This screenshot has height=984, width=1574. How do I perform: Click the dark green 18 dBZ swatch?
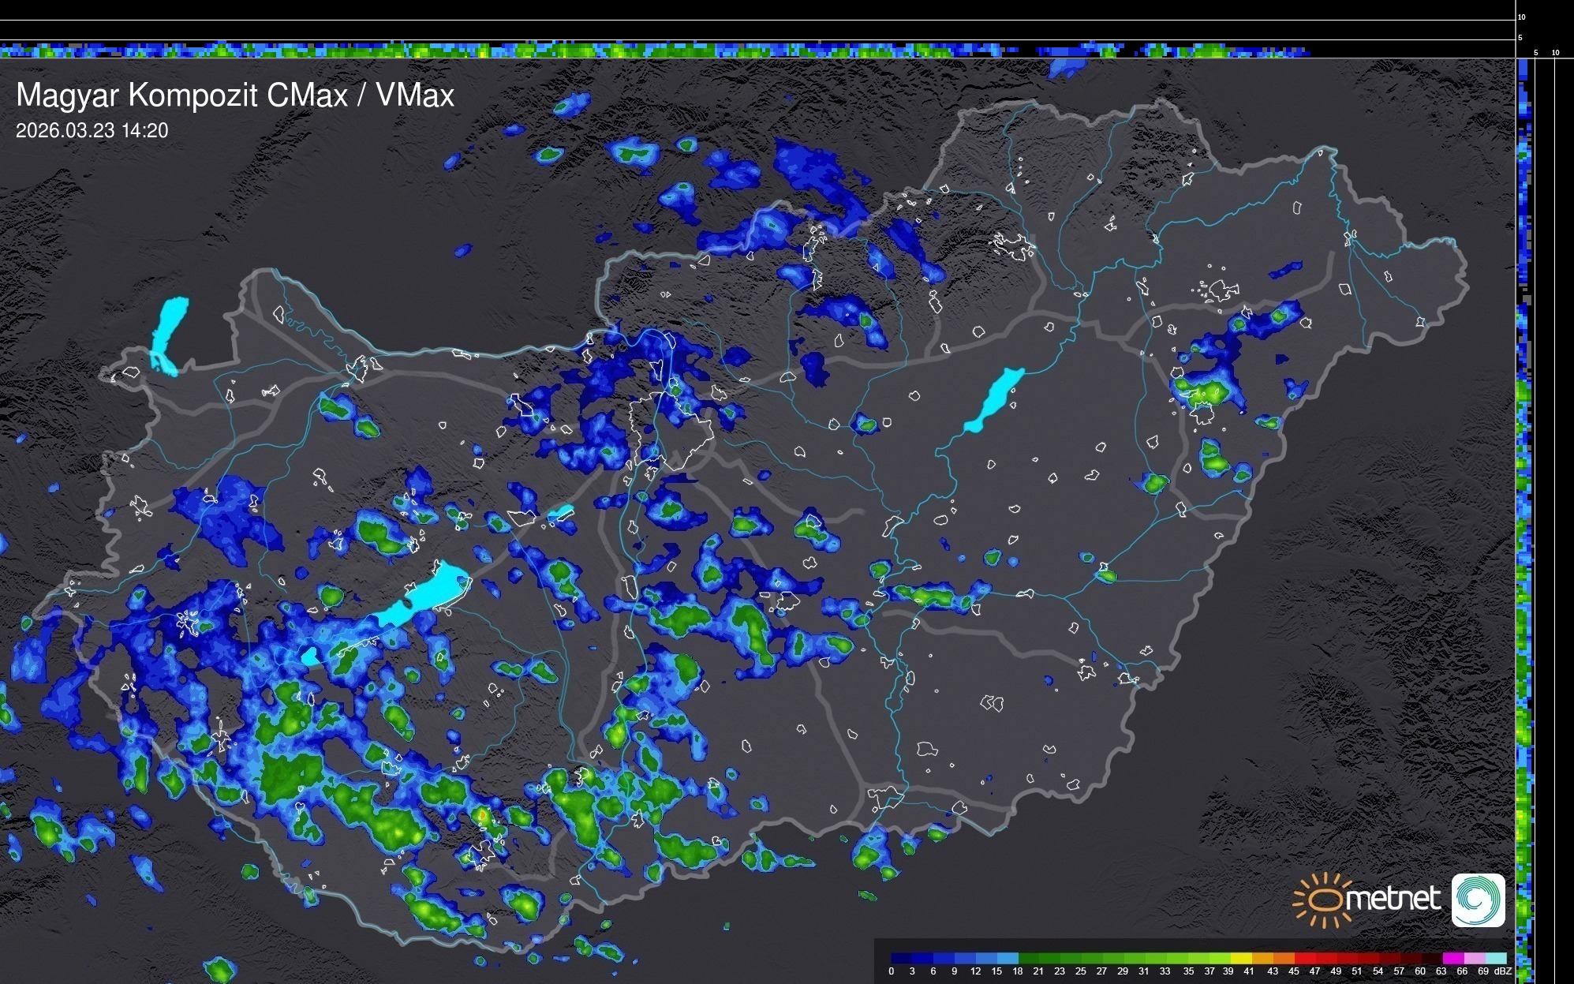[x=1029, y=958]
